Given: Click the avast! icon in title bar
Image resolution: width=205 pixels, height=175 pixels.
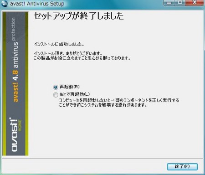Looking at the screenshot, I should [x=4, y=4].
